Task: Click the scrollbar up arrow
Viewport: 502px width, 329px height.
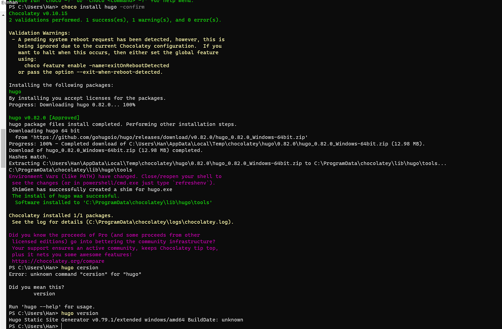Action: point(3,15)
